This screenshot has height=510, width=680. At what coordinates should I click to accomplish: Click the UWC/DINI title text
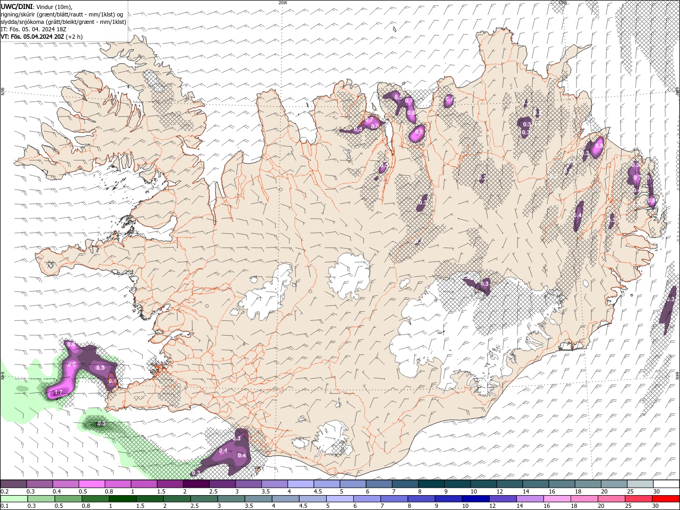17,6
